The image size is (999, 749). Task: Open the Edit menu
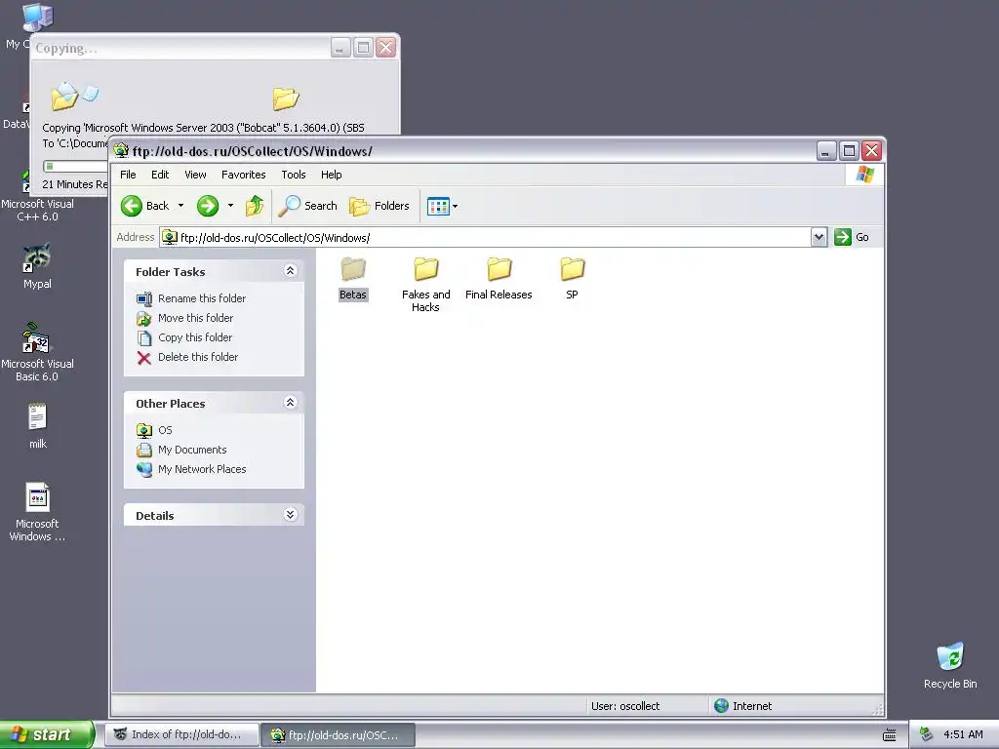[x=160, y=175]
